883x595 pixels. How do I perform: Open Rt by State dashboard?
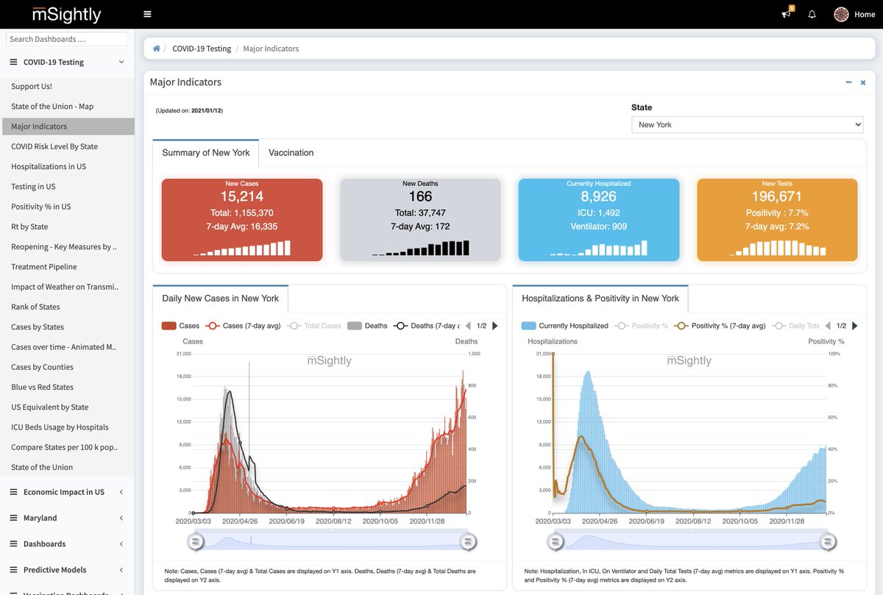click(29, 227)
